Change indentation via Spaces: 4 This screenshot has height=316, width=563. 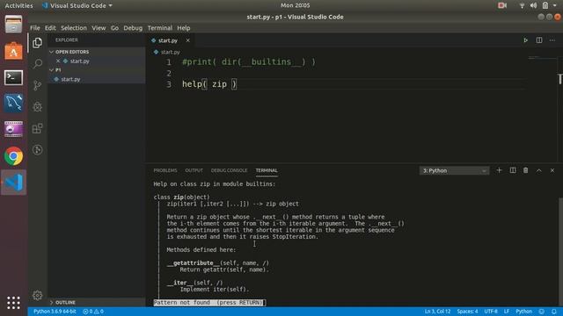(x=467, y=312)
